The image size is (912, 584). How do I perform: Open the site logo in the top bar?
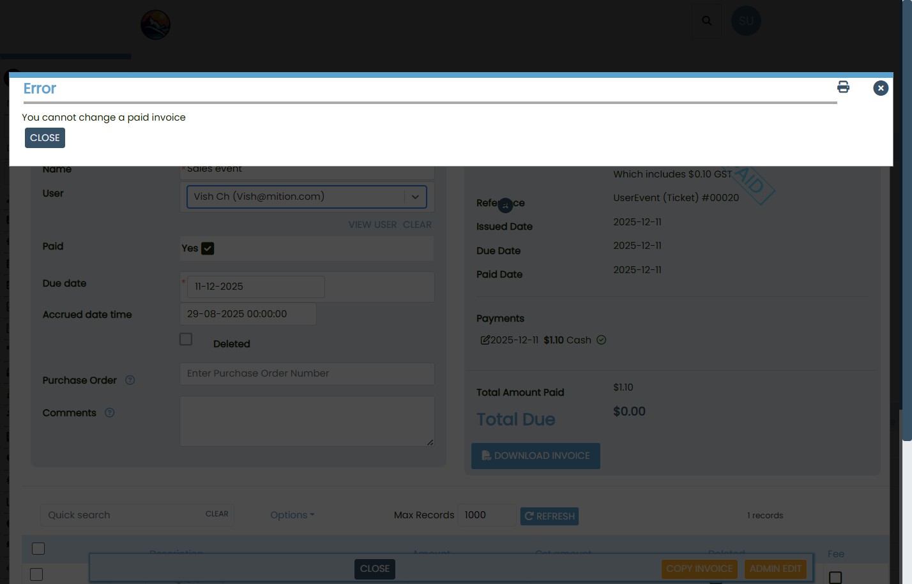tap(155, 24)
